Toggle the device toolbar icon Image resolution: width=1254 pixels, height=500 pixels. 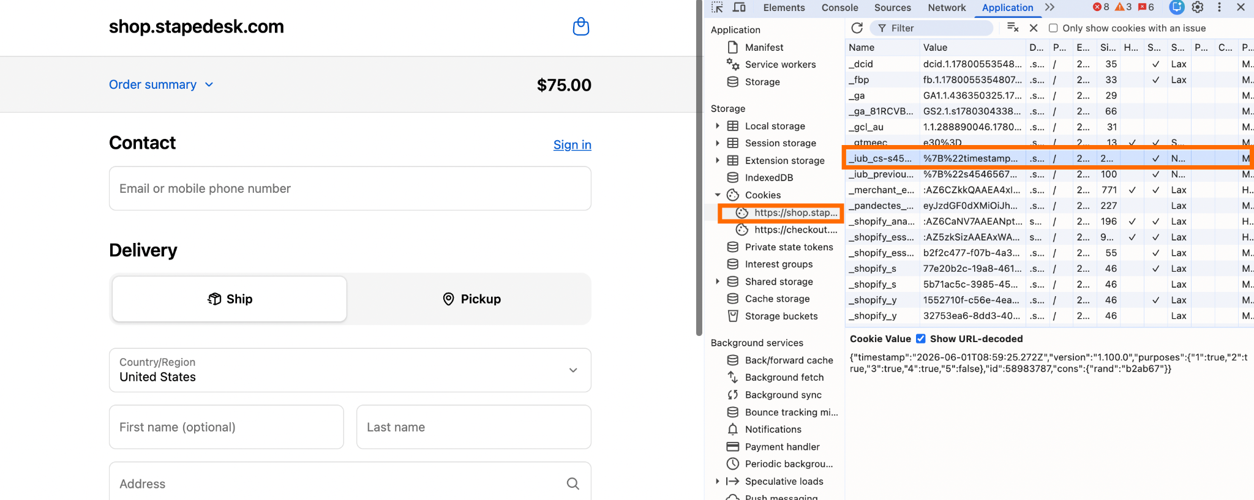pyautogui.click(x=740, y=7)
